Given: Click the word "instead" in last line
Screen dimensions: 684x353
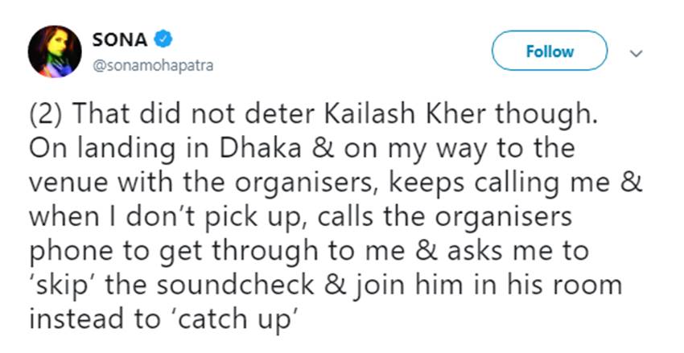Looking at the screenshot, I should point(80,316).
